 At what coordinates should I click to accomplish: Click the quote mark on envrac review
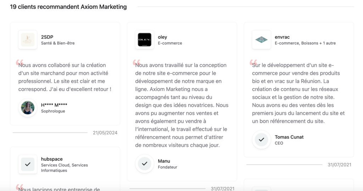253,62
